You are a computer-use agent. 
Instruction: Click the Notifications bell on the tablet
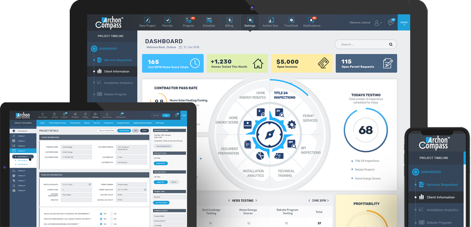tap(121, 114)
